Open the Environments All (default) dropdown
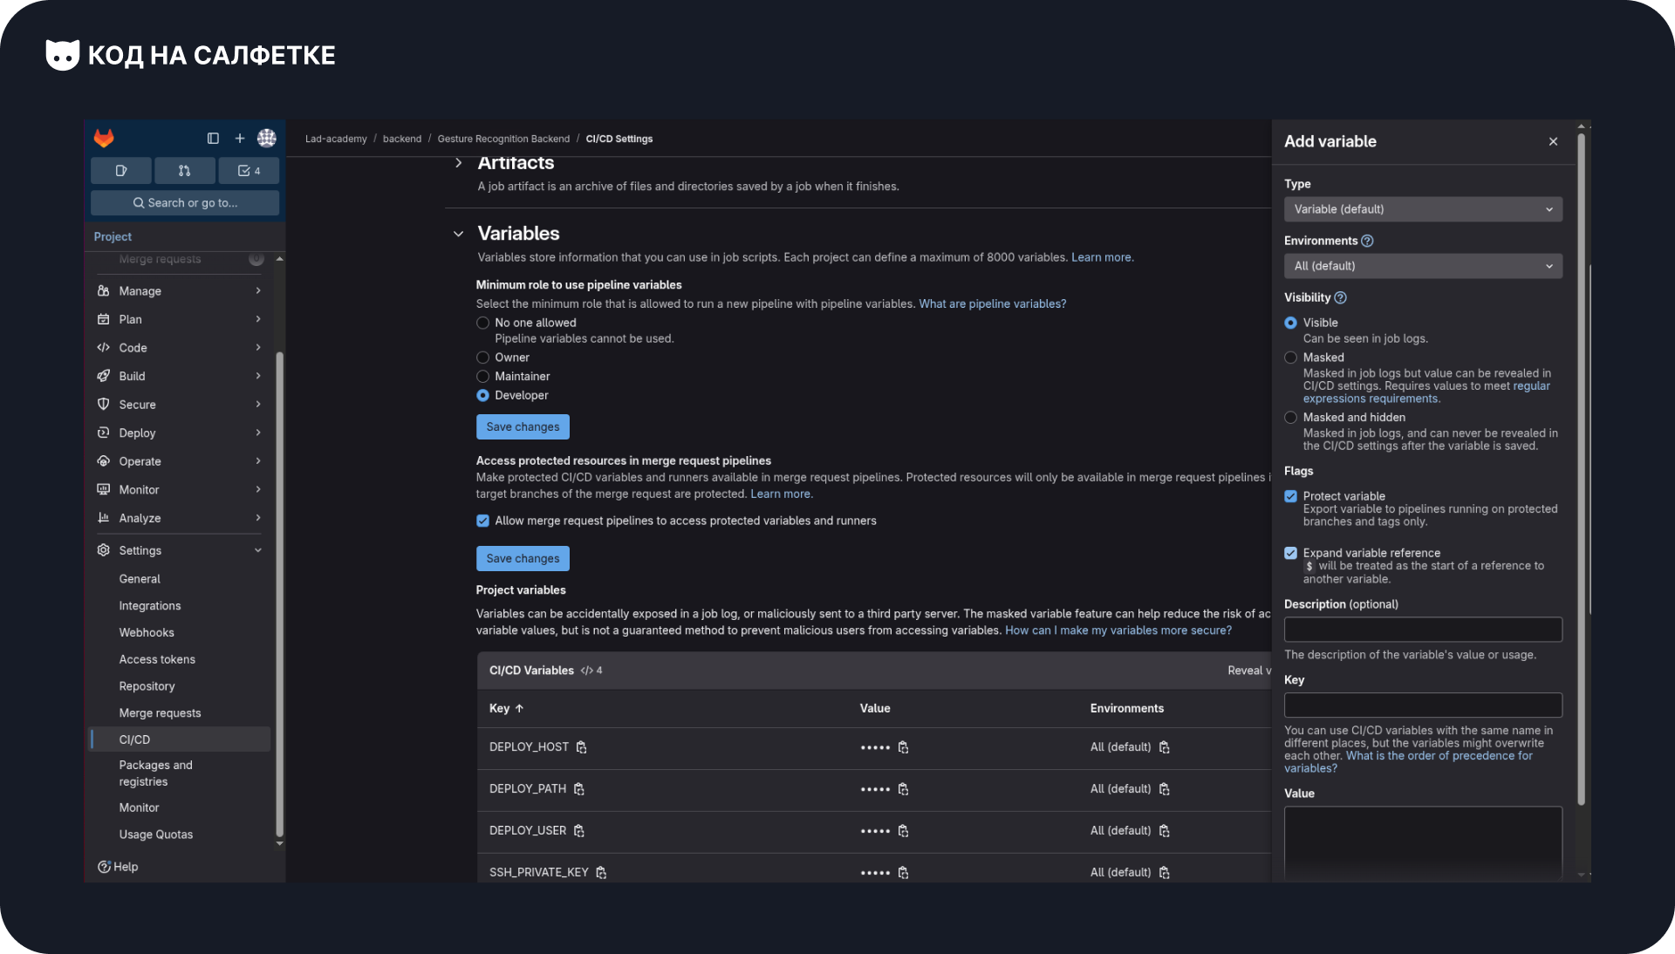This screenshot has width=1675, height=954. coord(1422,266)
